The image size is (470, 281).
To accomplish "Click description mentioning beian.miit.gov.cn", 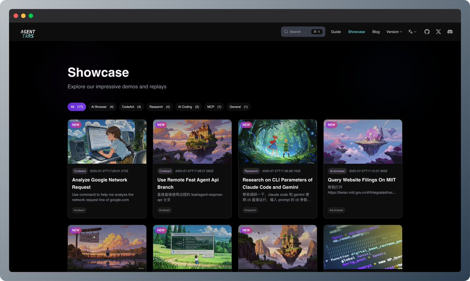I will click(x=362, y=190).
